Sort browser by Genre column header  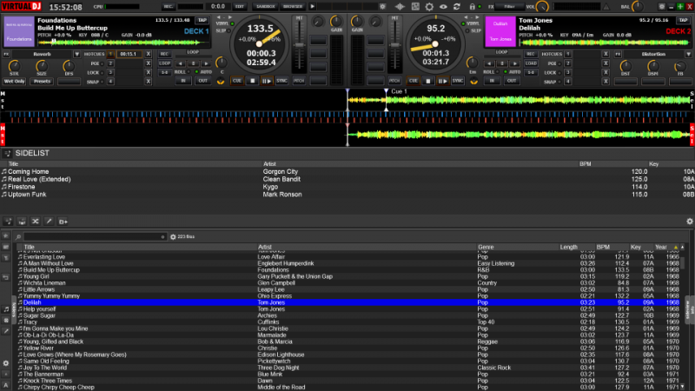click(x=486, y=247)
